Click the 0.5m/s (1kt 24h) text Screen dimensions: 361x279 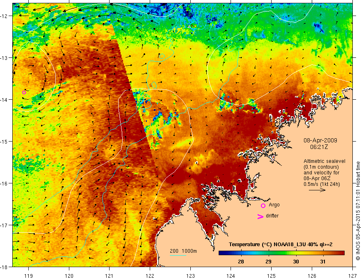point(322,184)
